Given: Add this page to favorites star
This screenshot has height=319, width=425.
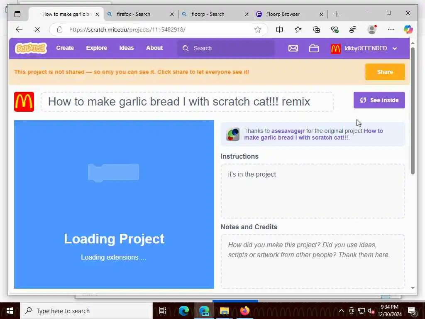Looking at the screenshot, I should pos(257,29).
